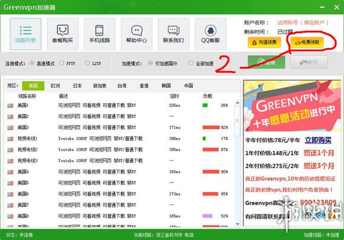Image resolution: width=344 pixels, height=240 pixels.
Task: Click the 充值续费 recharge button
Action: 265,42
